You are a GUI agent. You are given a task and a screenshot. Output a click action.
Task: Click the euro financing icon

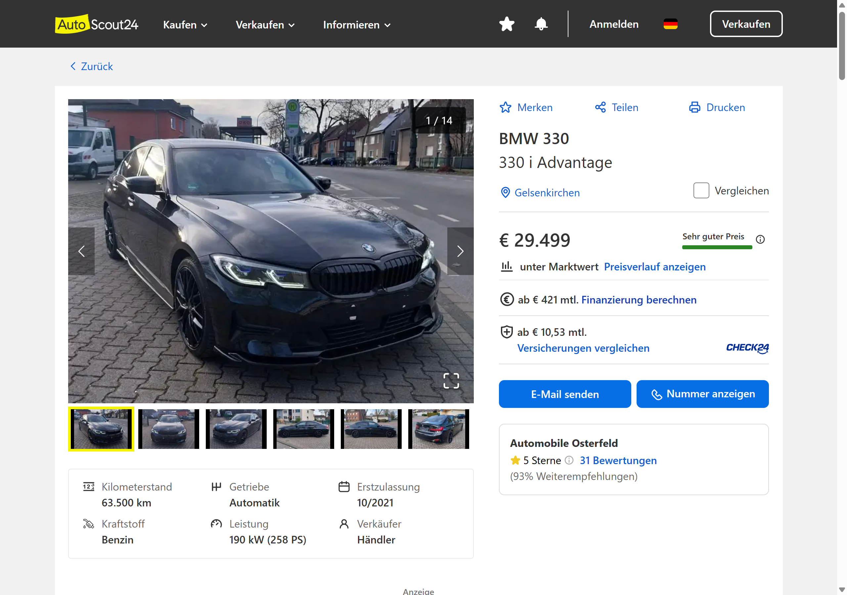(x=507, y=299)
